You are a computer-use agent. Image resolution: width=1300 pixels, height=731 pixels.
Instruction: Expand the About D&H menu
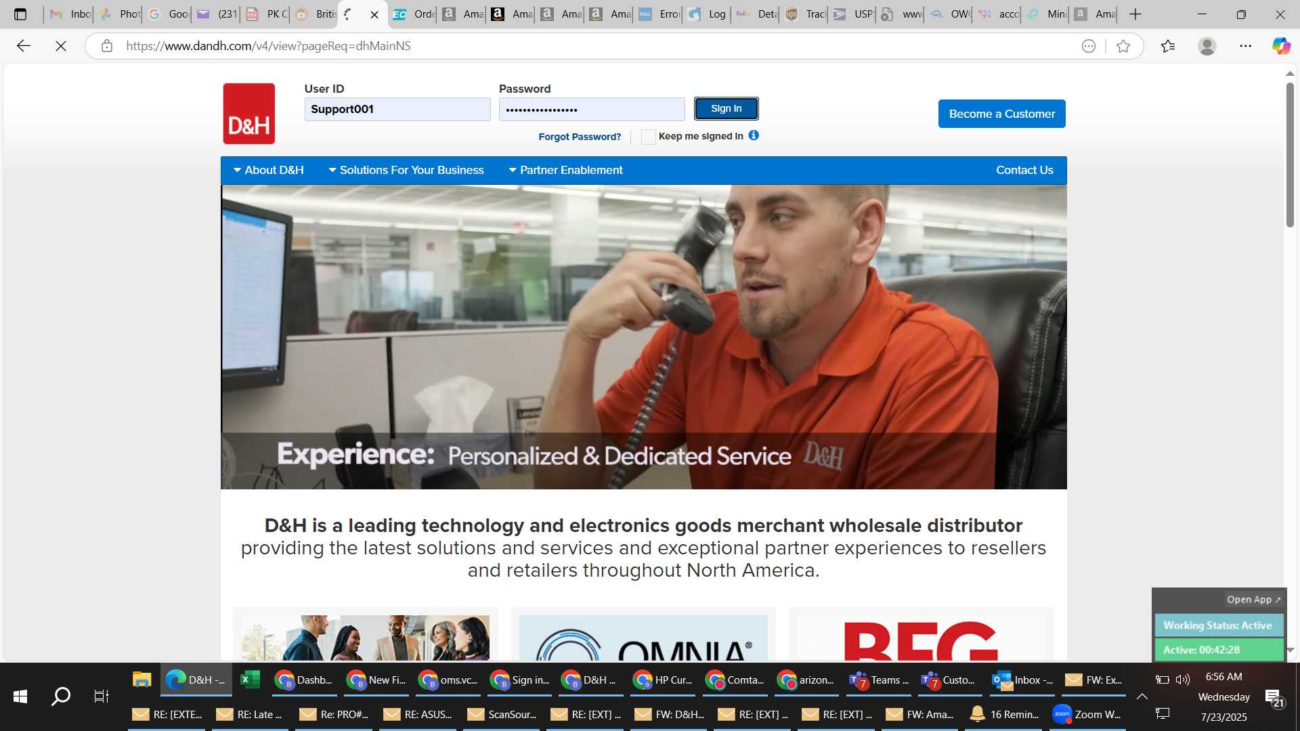268,170
